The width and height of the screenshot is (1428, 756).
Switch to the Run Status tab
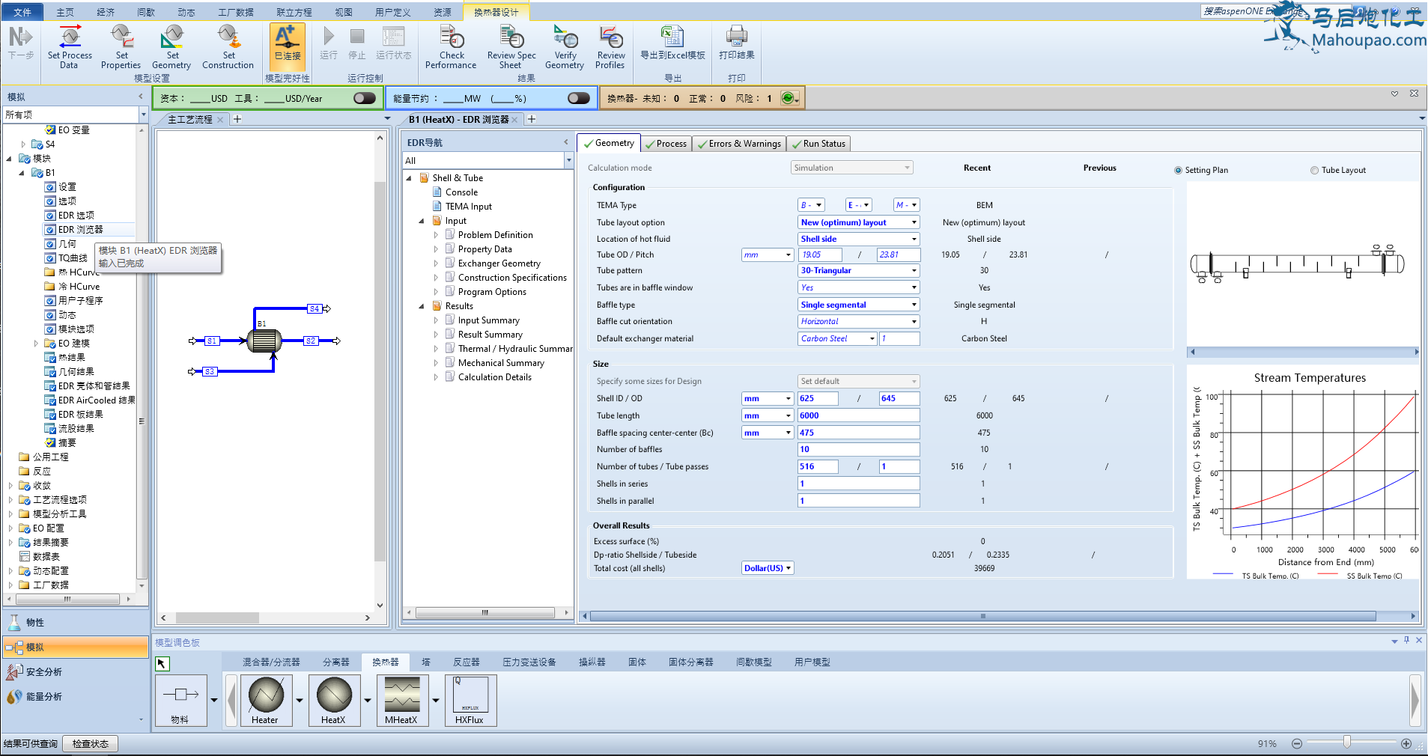pos(818,144)
